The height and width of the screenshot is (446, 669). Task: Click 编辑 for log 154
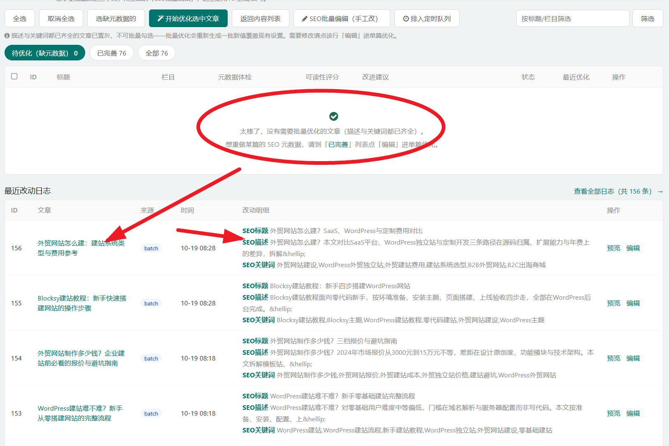(633, 358)
